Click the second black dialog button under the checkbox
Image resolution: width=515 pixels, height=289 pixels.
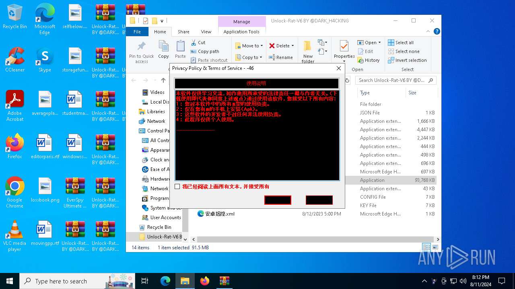tap(319, 200)
